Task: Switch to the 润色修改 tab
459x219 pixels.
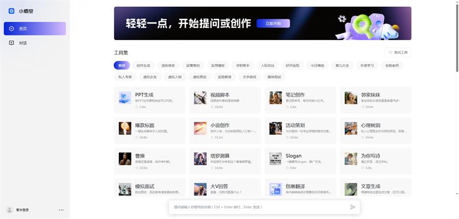Action: coord(168,65)
